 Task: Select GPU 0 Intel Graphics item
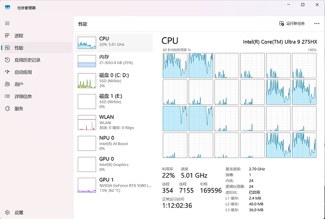click(114, 163)
